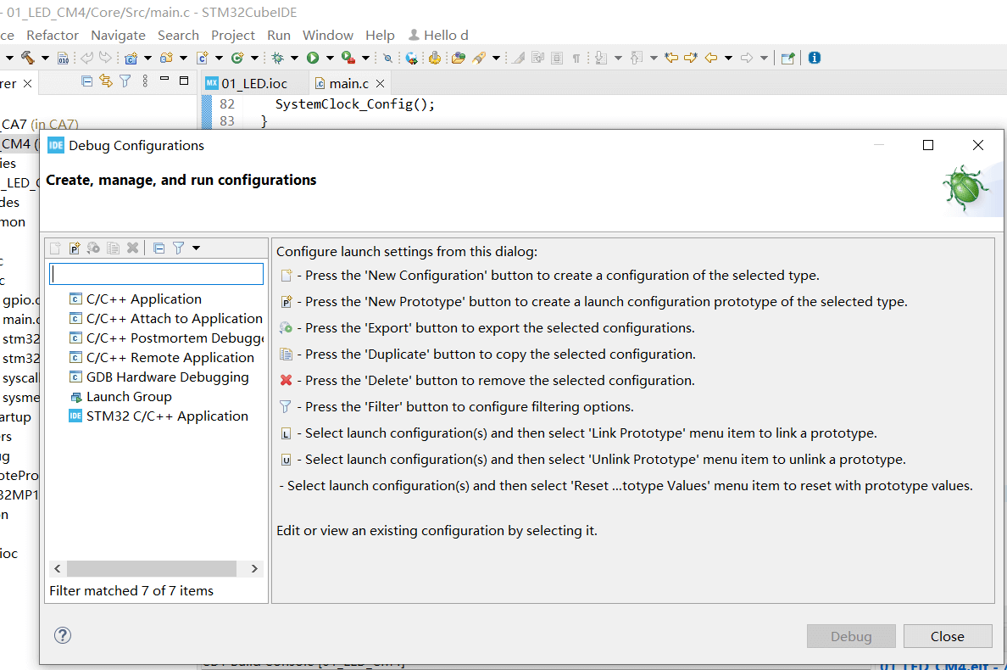Open the Project menu

coord(232,36)
